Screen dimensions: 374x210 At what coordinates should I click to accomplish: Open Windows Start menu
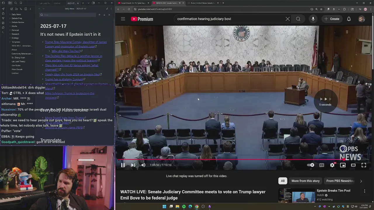164,206
